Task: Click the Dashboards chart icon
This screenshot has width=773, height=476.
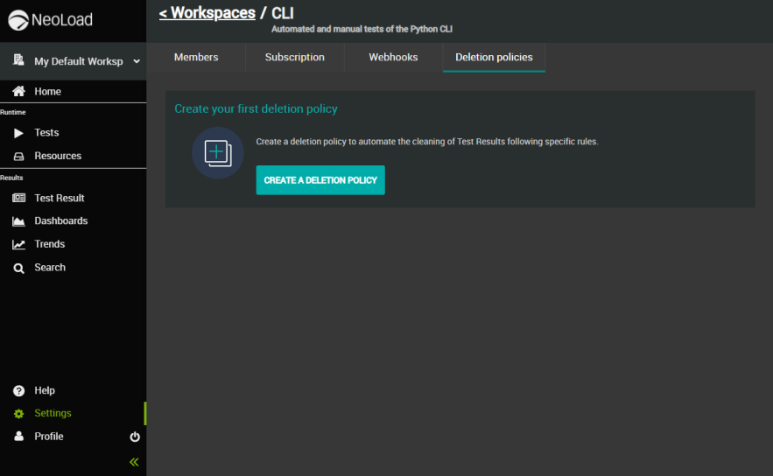Action: coord(18,221)
